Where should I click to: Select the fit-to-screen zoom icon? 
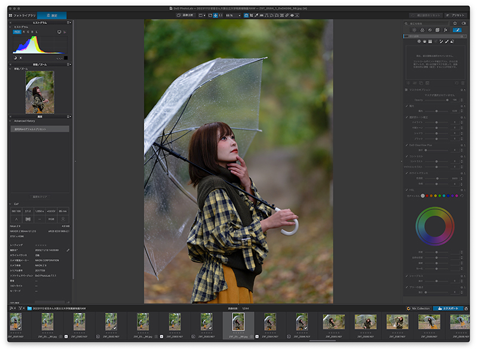point(210,16)
